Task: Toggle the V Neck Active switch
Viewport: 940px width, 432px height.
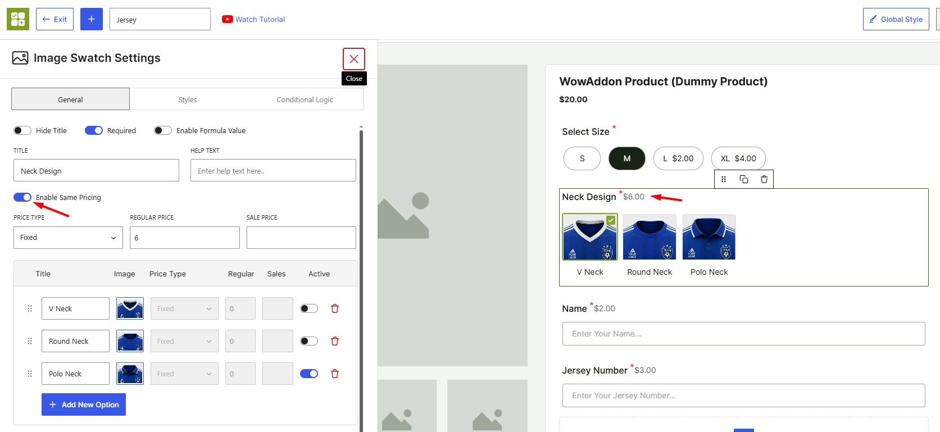Action: click(x=309, y=308)
